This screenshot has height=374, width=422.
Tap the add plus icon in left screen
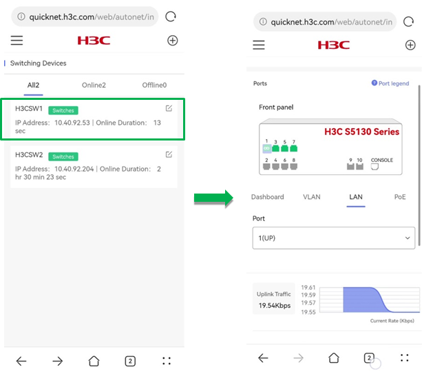tap(173, 41)
